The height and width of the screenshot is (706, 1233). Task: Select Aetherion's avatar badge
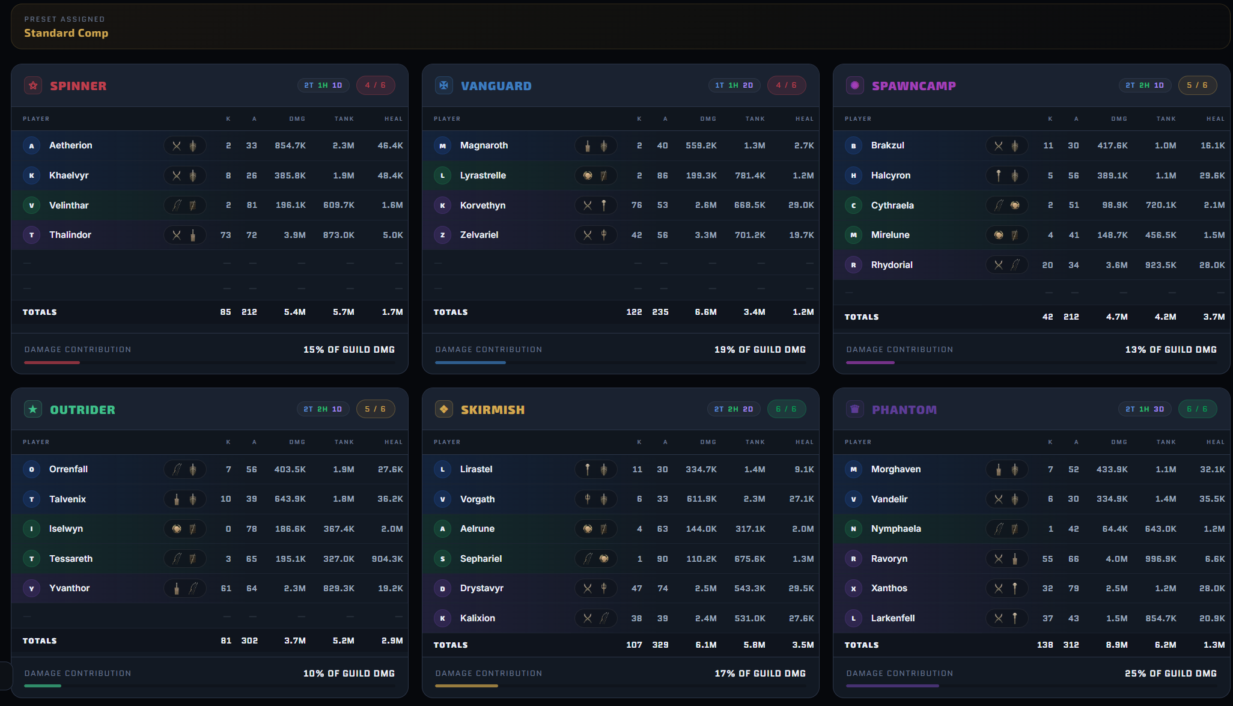pyautogui.click(x=32, y=145)
